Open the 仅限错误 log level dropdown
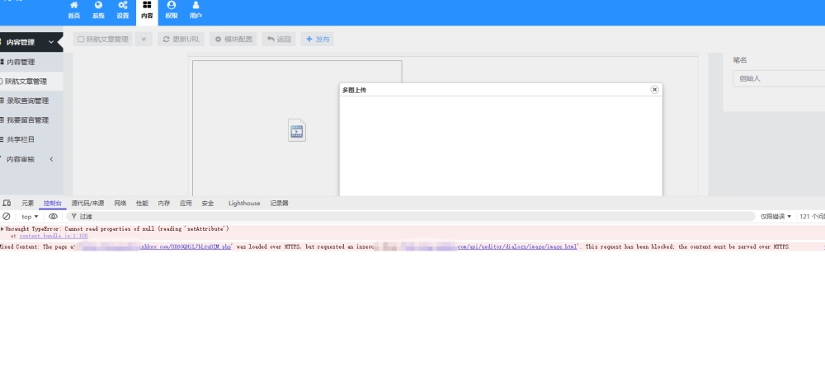The image size is (825, 375). click(x=775, y=217)
